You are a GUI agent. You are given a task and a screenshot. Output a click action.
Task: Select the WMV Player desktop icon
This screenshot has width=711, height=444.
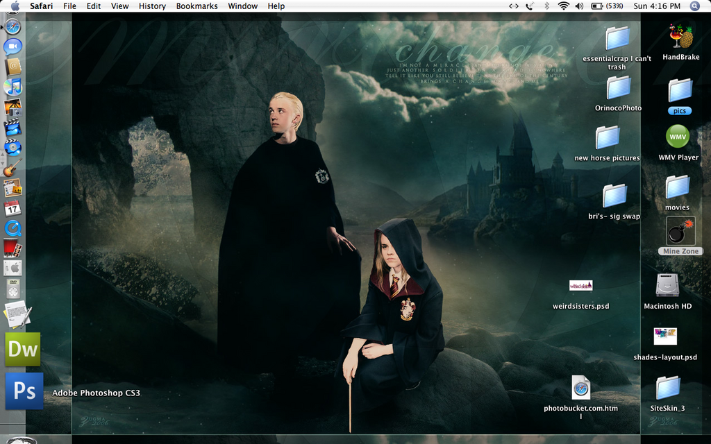678,137
